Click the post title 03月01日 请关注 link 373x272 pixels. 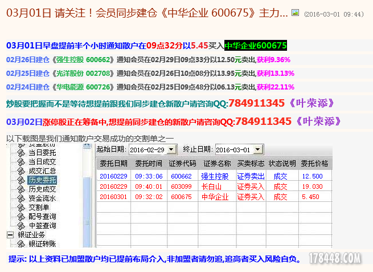click(x=147, y=13)
